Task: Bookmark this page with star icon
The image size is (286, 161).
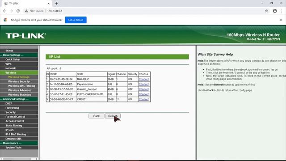Action: (266, 11)
